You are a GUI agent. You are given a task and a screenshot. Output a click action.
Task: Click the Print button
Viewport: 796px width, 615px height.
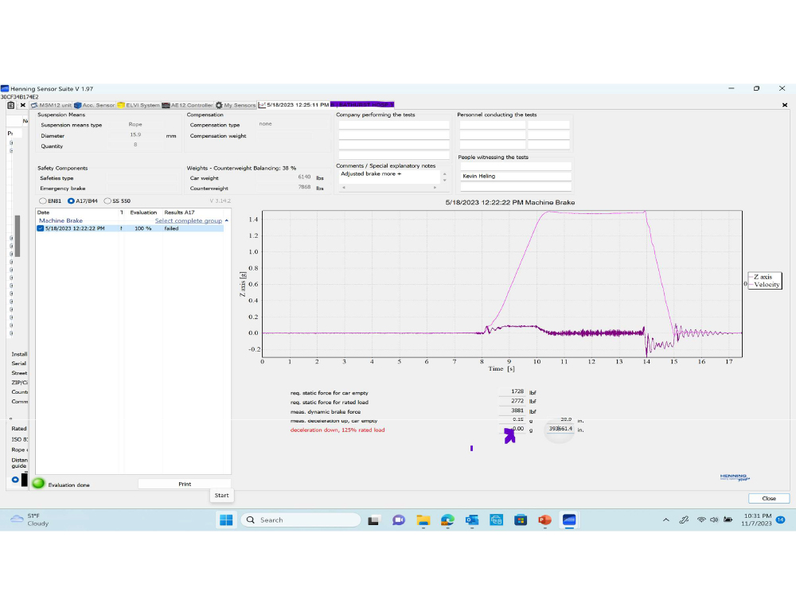click(185, 484)
